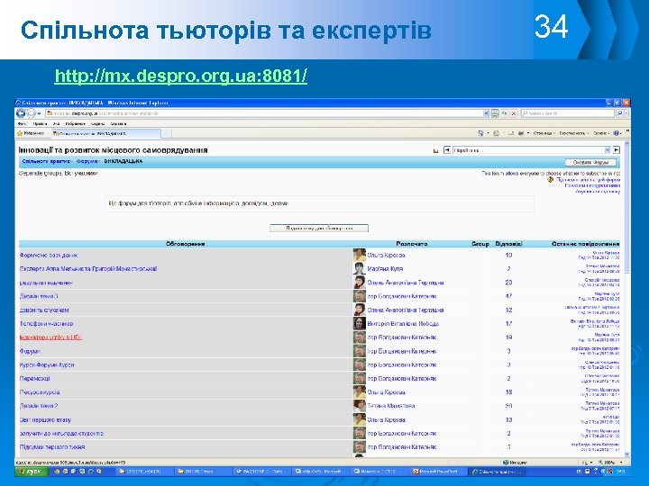The width and height of the screenshot is (649, 486).
Task: Click the 'Відповіді' column header
Action: (508, 244)
